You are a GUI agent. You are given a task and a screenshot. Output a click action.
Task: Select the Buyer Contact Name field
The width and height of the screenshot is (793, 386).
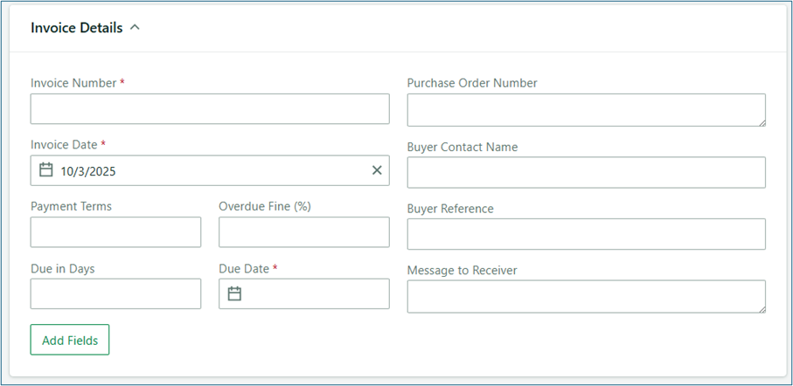point(586,172)
